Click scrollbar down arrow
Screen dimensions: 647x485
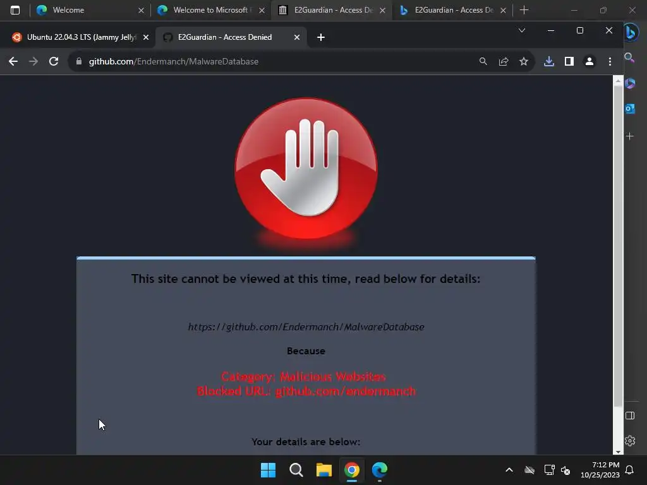point(618,452)
